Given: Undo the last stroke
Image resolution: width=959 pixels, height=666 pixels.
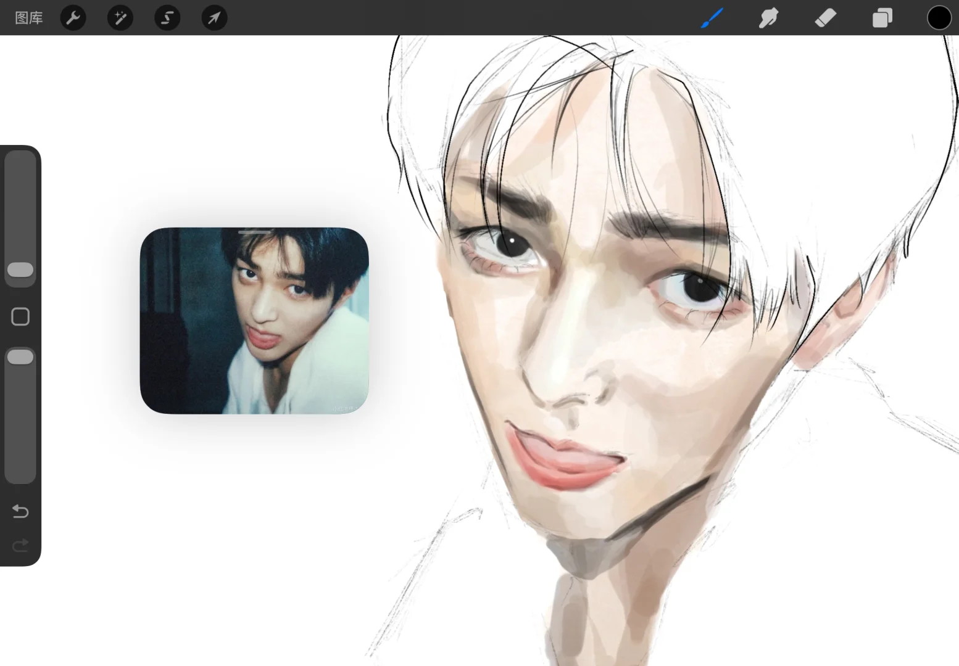Looking at the screenshot, I should click(20, 511).
